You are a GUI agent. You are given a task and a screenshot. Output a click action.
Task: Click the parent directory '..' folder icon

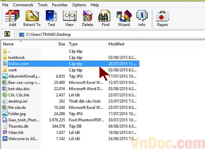point(5,51)
